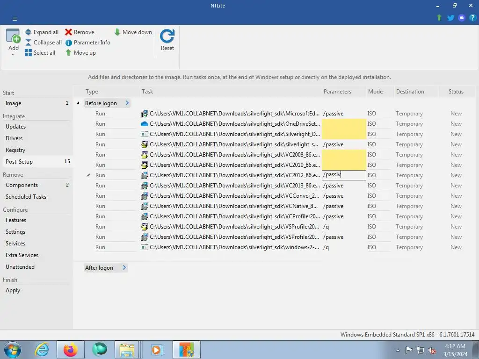
Task: Open the Features page
Action: coord(36,220)
